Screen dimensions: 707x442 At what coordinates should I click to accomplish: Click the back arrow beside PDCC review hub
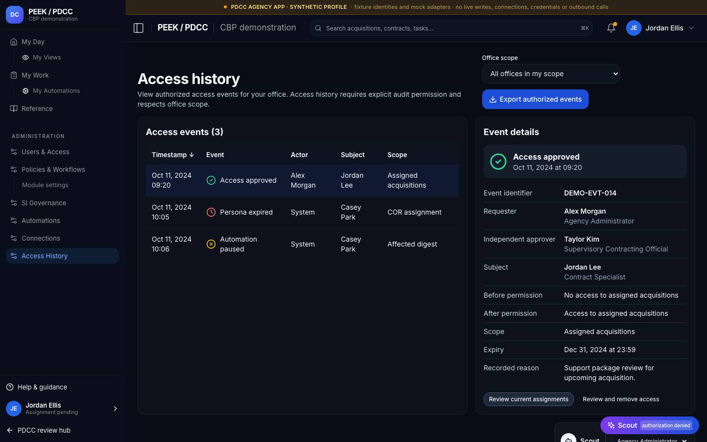(10, 430)
